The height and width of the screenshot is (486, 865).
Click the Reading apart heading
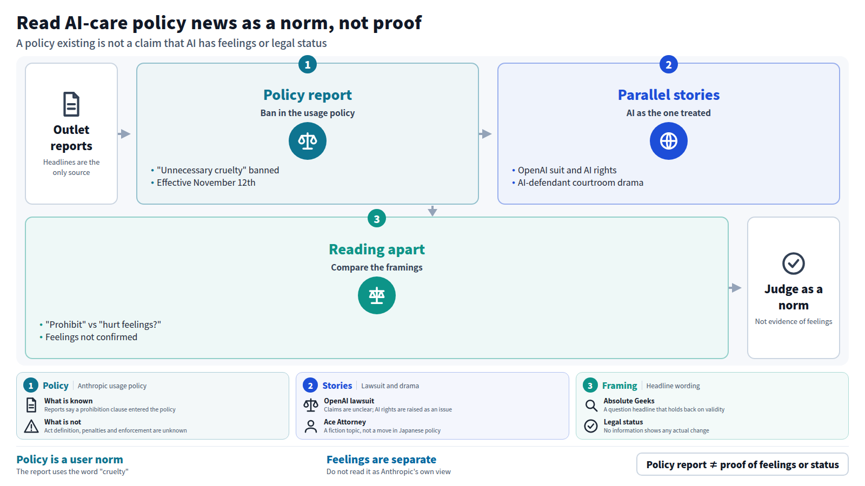[x=377, y=249]
